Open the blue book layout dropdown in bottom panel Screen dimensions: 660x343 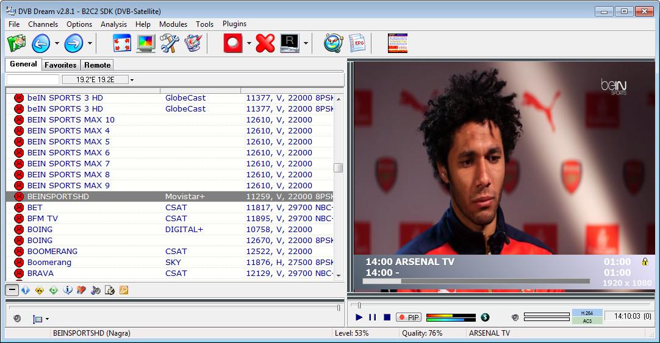pyautogui.click(x=40, y=319)
